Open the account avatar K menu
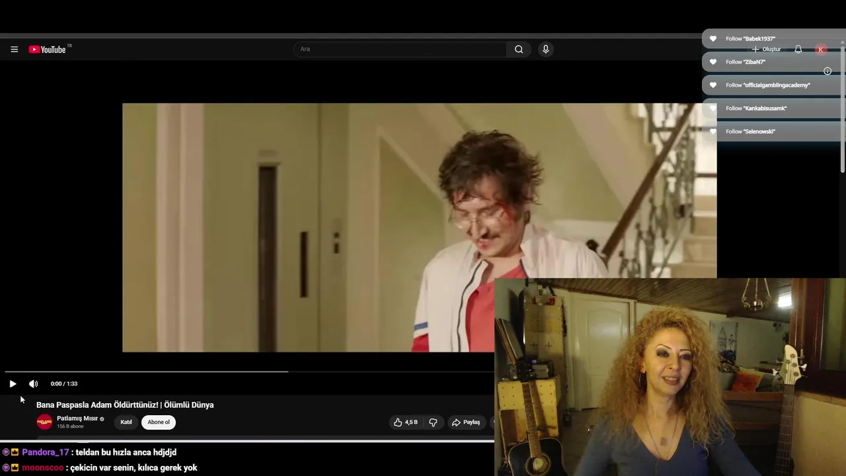 pyautogui.click(x=821, y=50)
